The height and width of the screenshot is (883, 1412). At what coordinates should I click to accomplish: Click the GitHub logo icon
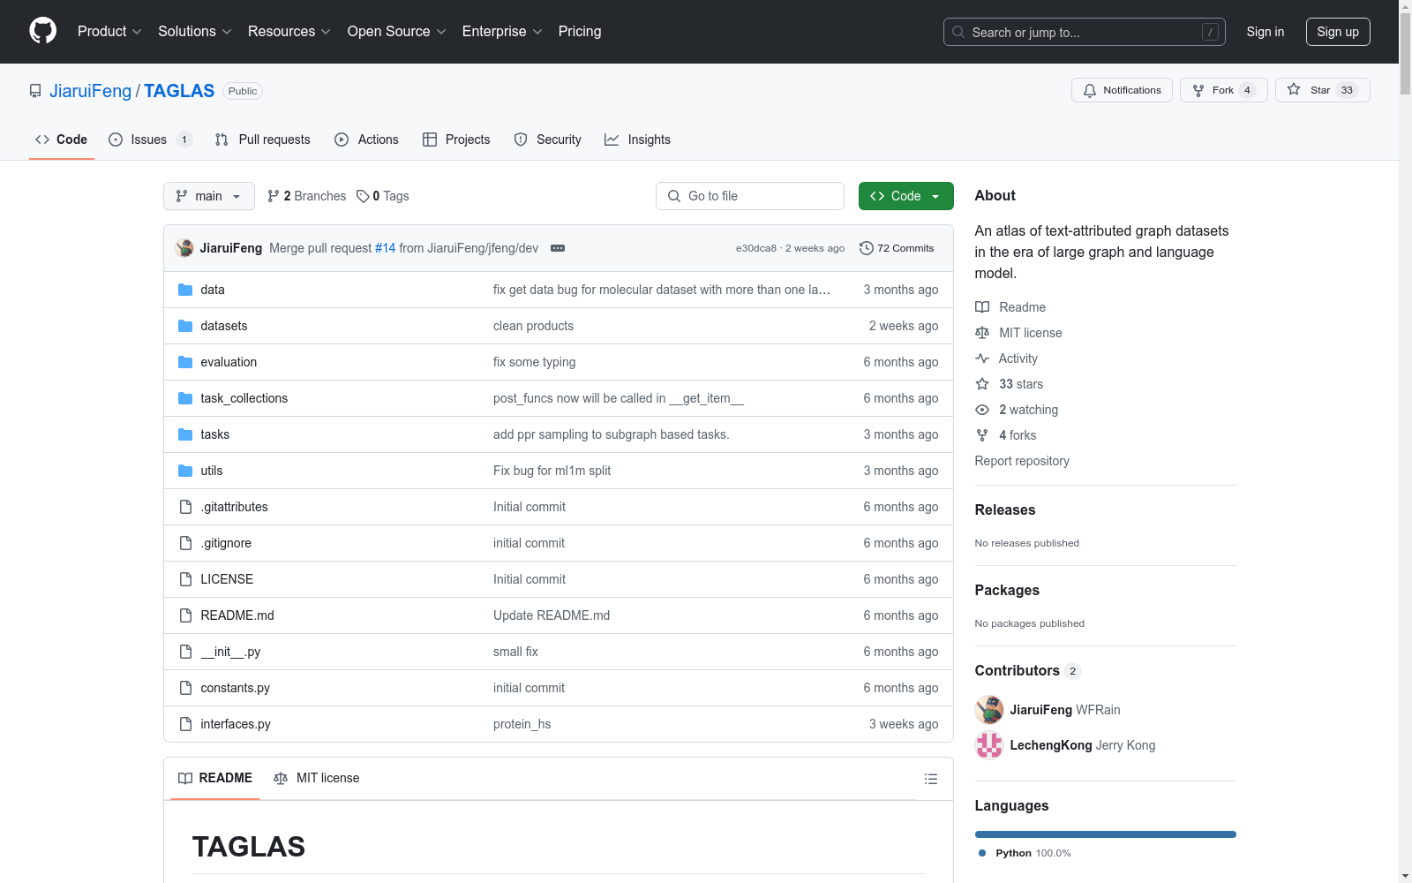(42, 31)
